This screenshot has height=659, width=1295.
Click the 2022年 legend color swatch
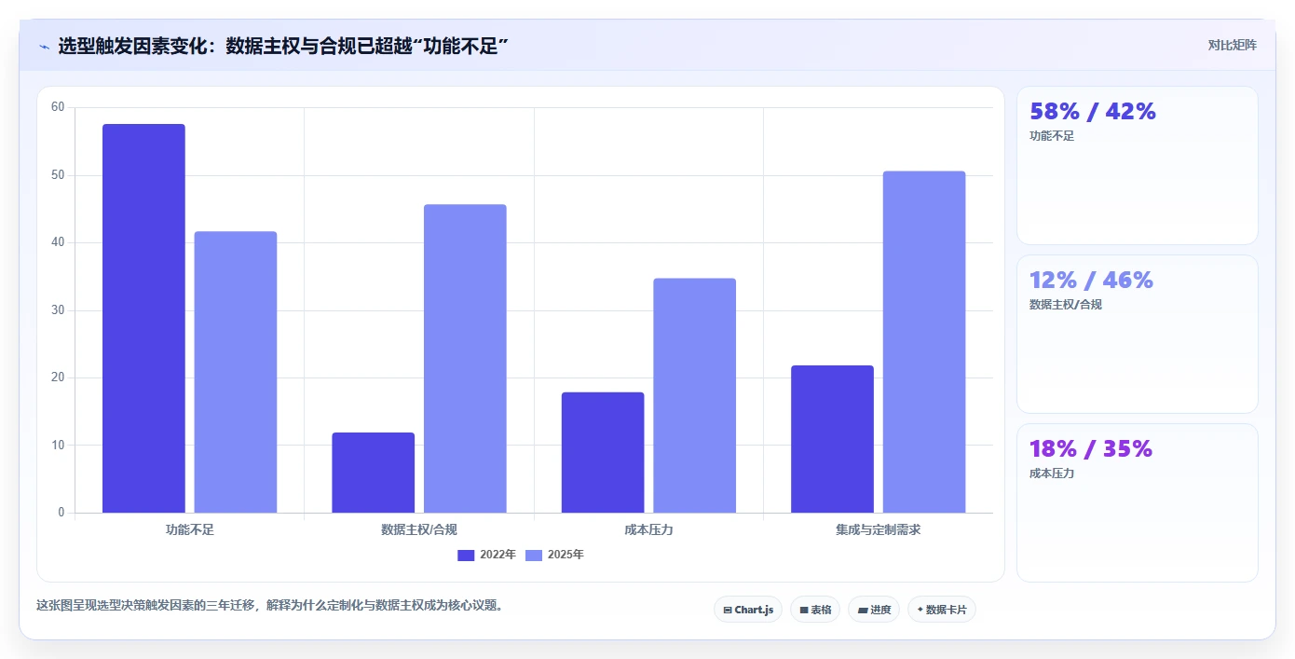click(x=466, y=556)
